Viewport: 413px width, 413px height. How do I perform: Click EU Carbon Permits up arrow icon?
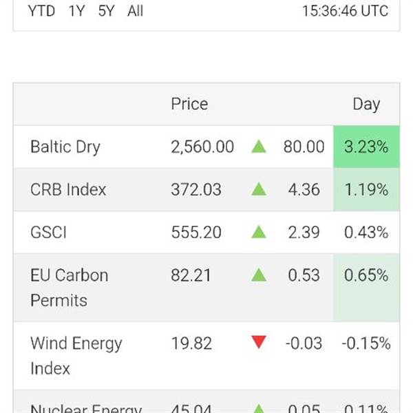coord(259,275)
